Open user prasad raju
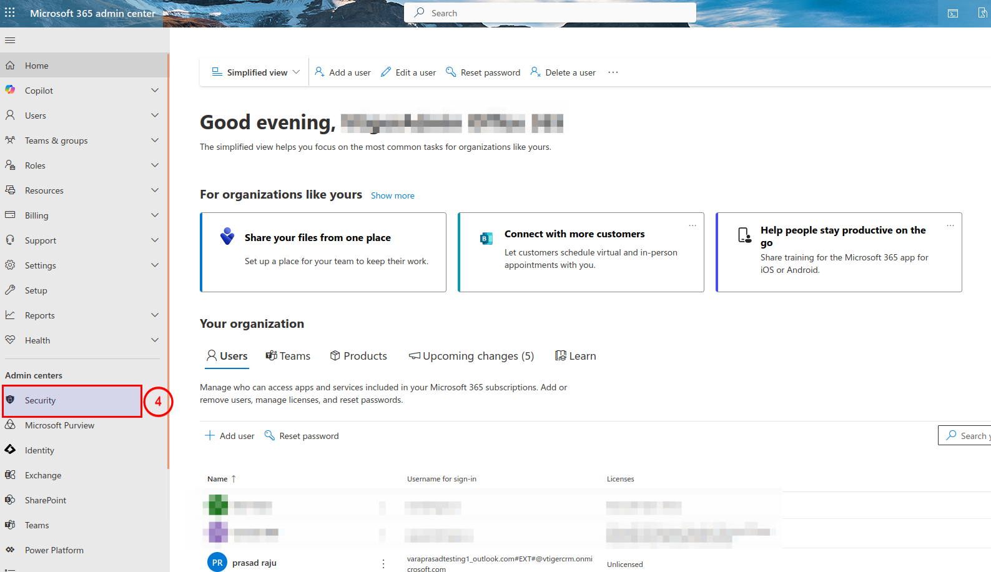Image resolution: width=991 pixels, height=572 pixels. coord(254,563)
